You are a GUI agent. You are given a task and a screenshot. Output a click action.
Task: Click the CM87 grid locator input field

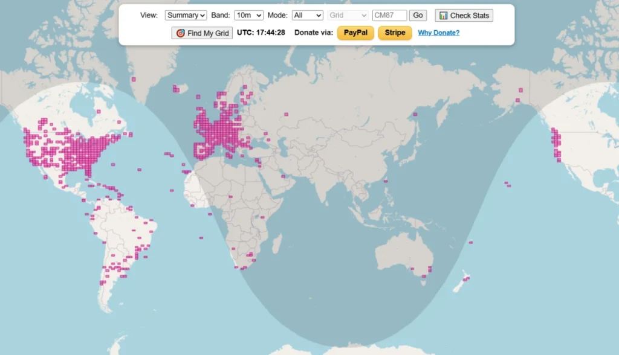click(389, 15)
